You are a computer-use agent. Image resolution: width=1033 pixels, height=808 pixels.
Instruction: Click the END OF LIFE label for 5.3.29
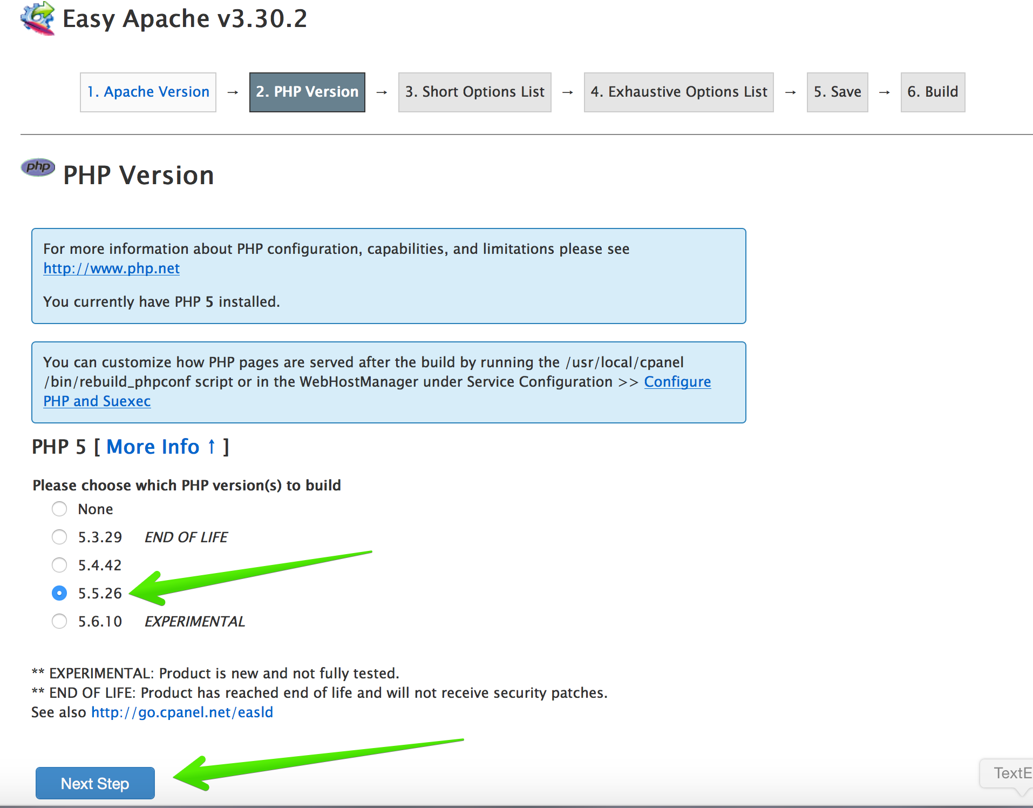(186, 537)
